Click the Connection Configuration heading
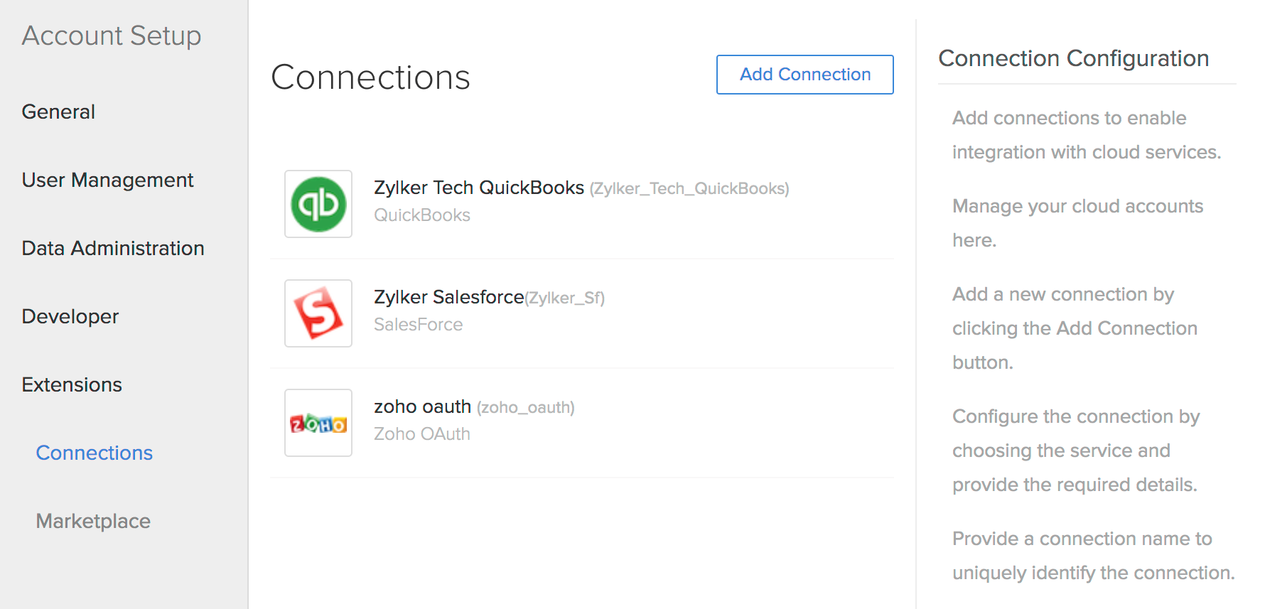Viewport: 1265px width, 609px height. 1074,58
